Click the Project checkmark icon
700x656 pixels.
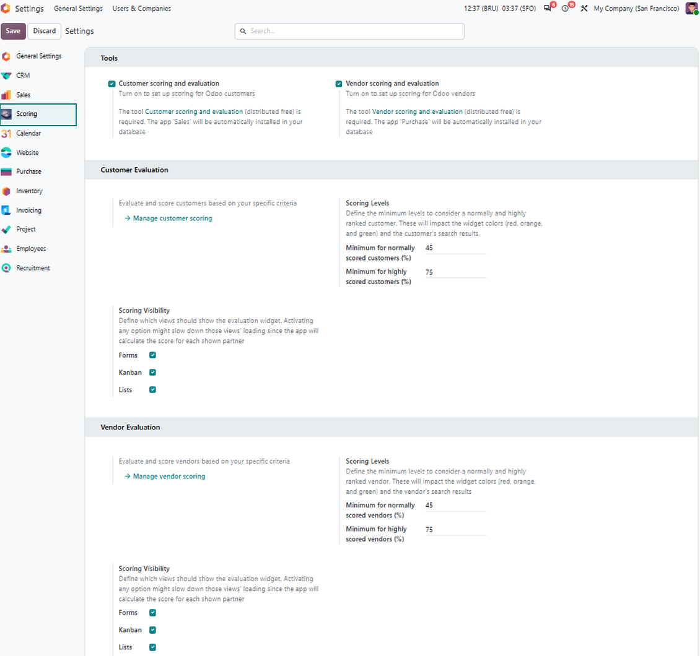6,229
